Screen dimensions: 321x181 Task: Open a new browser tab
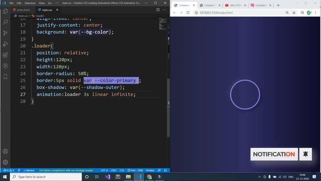[278, 6]
